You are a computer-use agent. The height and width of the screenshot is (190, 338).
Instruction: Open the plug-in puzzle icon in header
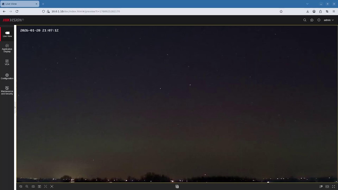click(x=312, y=20)
